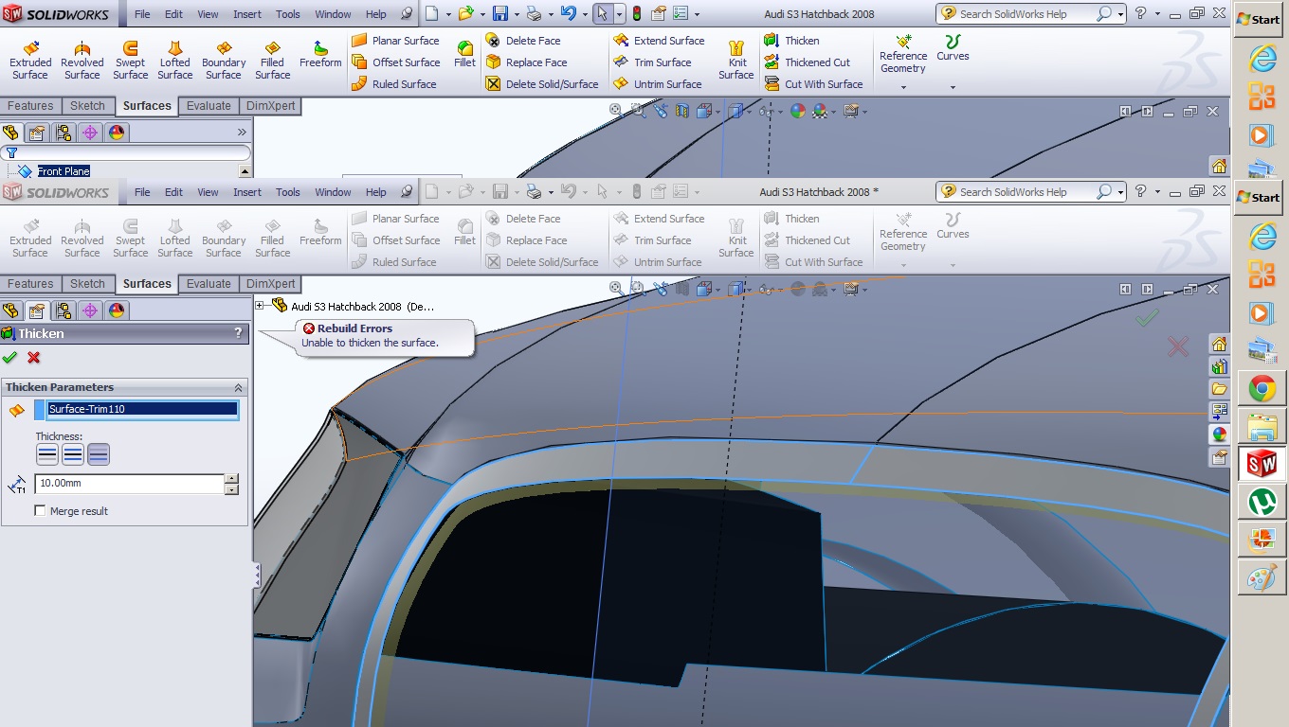Click the Rebuild traffic light icon
Viewport: 1289px width, 727px height.
click(636, 13)
